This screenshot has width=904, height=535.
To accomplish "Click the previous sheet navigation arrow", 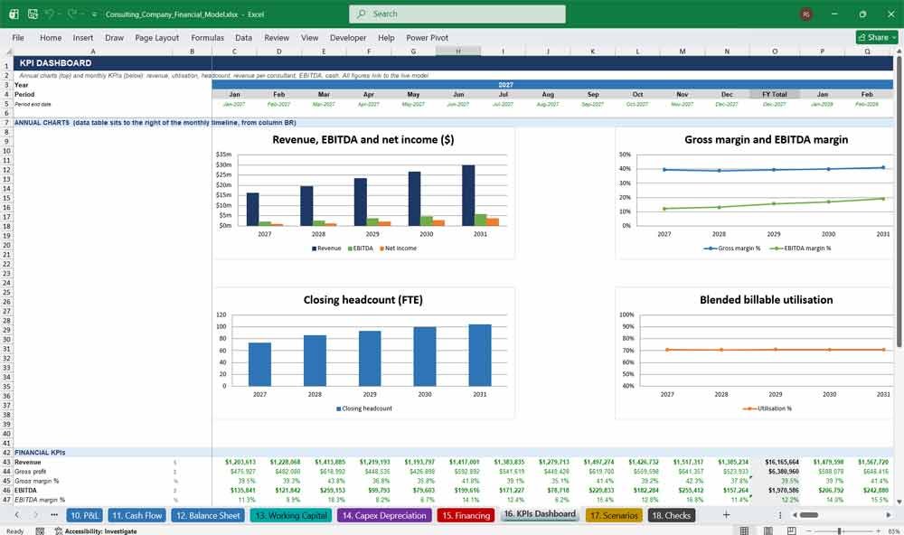I will coord(17,515).
